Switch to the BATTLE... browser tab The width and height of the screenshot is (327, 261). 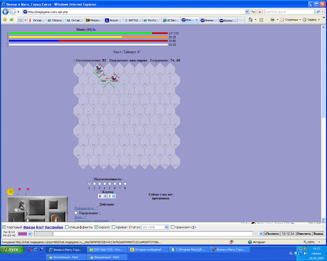(x=133, y=20)
